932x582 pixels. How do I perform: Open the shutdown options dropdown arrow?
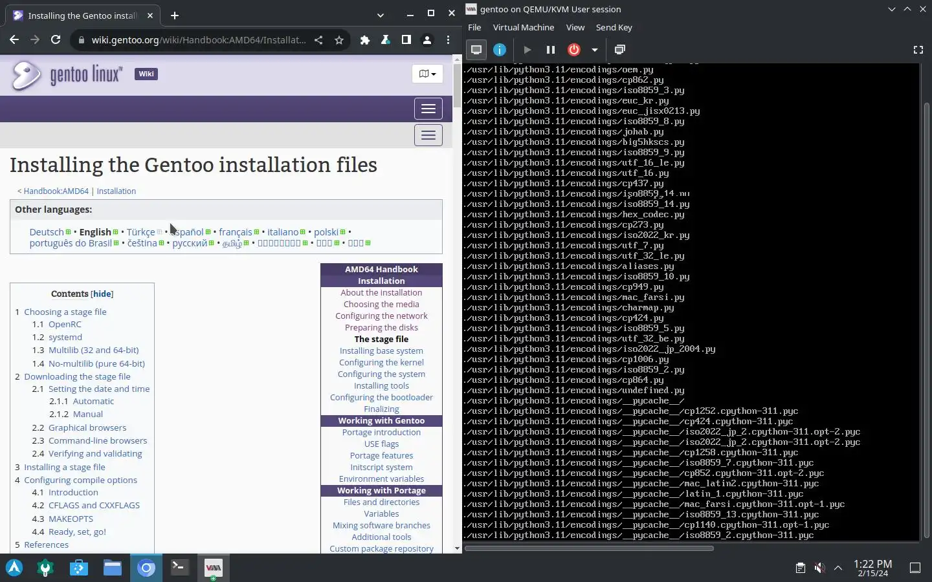pos(594,50)
